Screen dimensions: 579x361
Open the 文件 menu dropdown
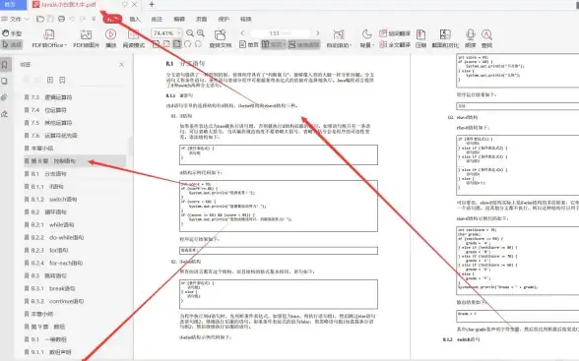pos(15,19)
